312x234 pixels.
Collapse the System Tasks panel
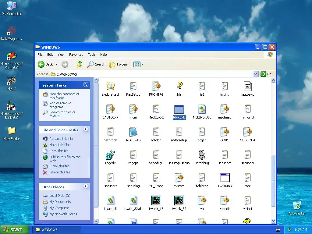(86, 85)
